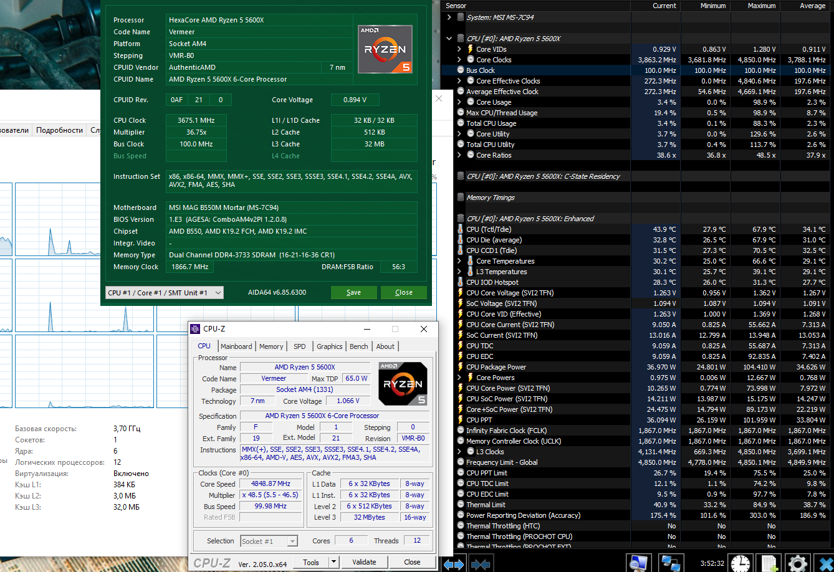The height and width of the screenshot is (572, 834).
Task: Expand the System: MSI MS-7C94 group
Action: click(449, 17)
